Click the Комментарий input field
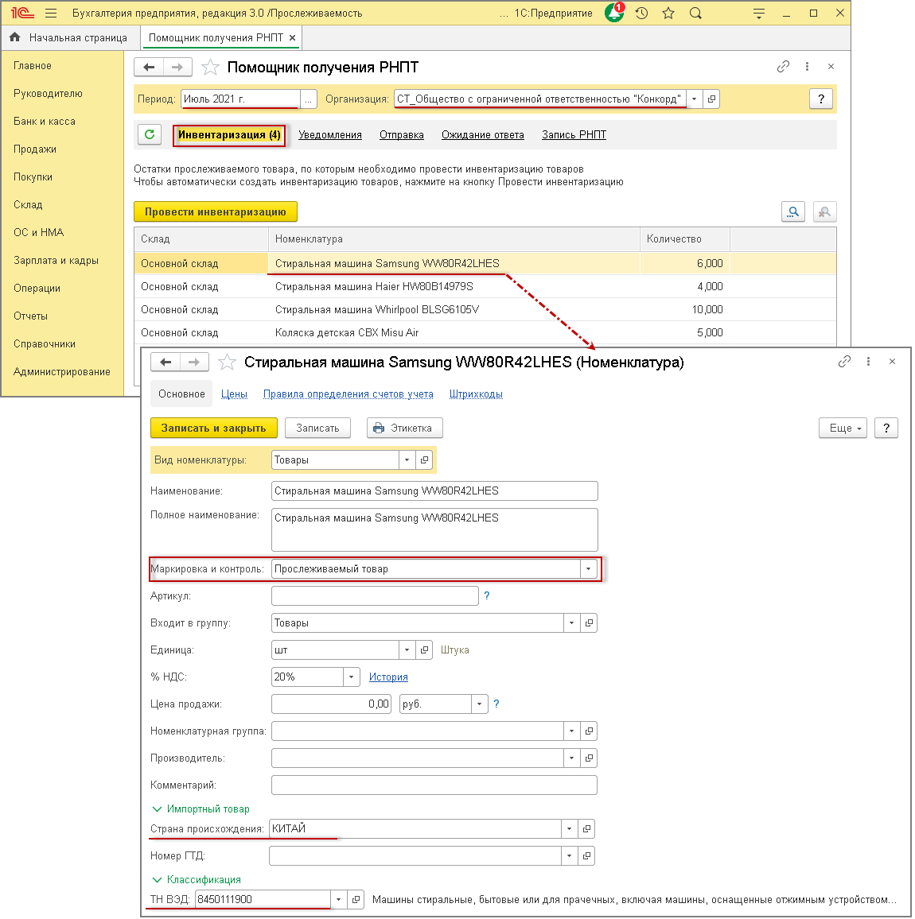The height and width of the screenshot is (919, 915). pyautogui.click(x=434, y=785)
